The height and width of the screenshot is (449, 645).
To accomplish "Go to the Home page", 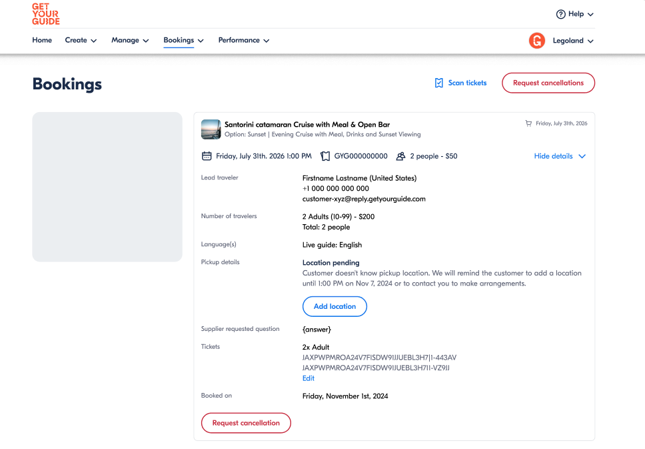I will click(42, 40).
